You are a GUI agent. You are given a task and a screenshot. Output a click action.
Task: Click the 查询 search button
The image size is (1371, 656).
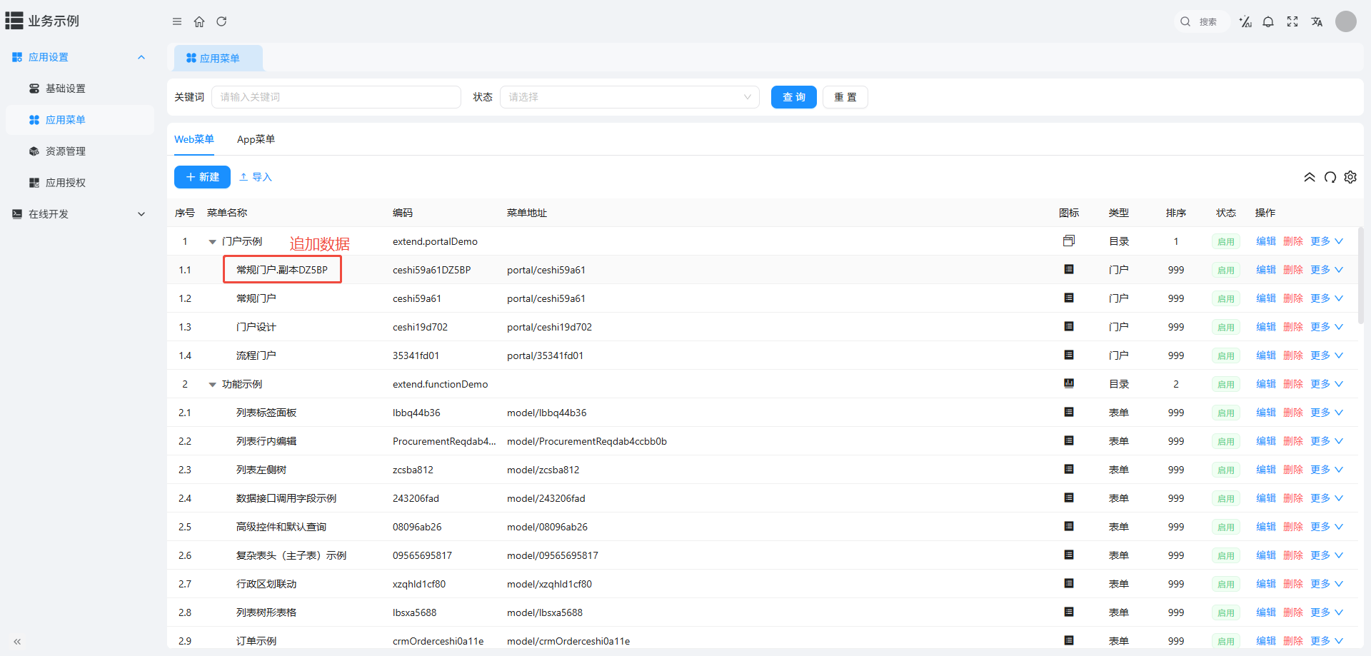[793, 97]
